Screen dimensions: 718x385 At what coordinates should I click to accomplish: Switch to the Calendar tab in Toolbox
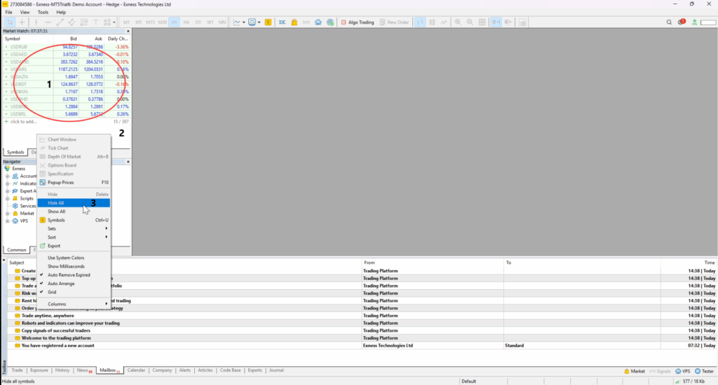tap(136, 370)
